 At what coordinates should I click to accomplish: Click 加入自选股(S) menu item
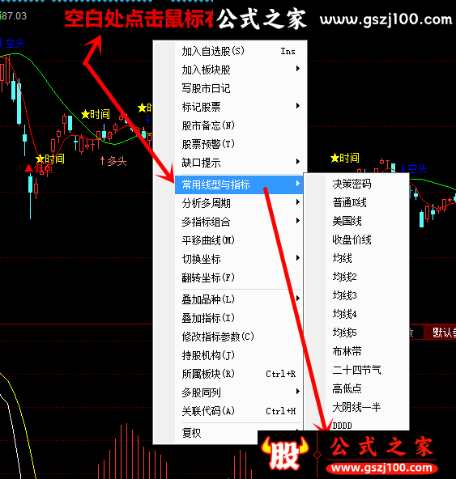click(x=239, y=51)
